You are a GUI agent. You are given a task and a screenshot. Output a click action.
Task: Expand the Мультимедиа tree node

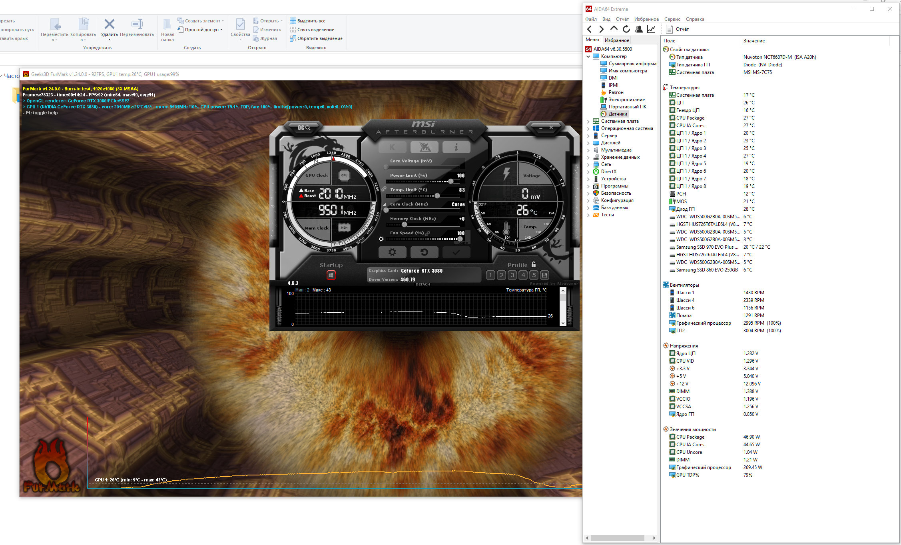click(588, 150)
